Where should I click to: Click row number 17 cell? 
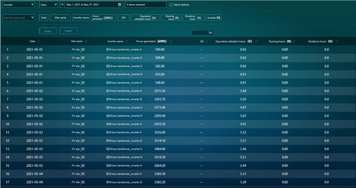[8, 182]
